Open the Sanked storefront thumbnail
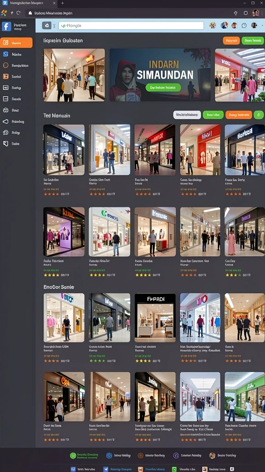This screenshot has width=265, height=472. pyautogui.click(x=245, y=150)
